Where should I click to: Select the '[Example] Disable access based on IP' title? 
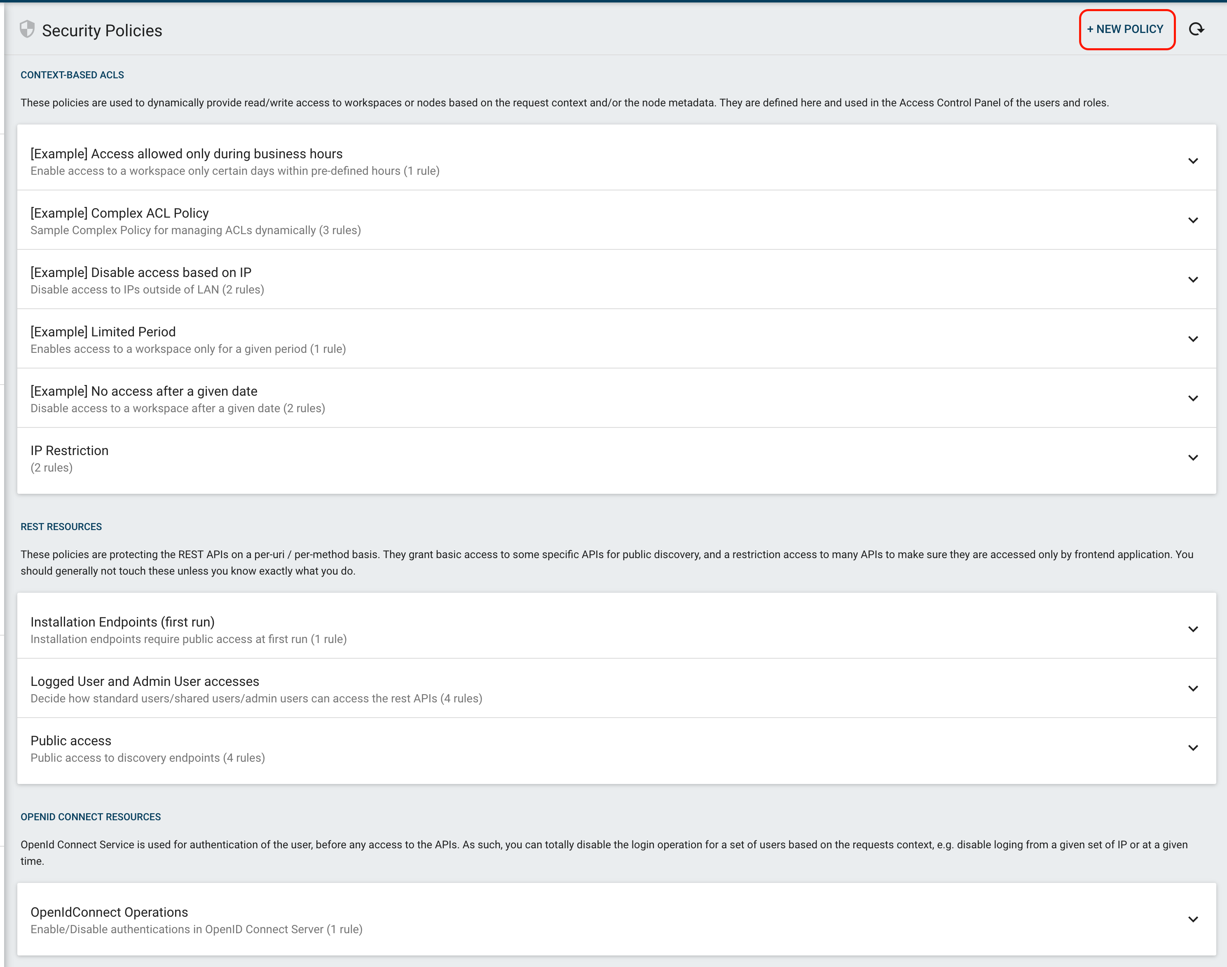click(141, 273)
